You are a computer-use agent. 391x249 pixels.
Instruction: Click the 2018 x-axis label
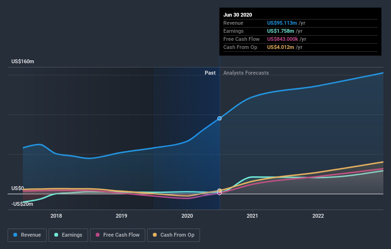pyautogui.click(x=56, y=216)
